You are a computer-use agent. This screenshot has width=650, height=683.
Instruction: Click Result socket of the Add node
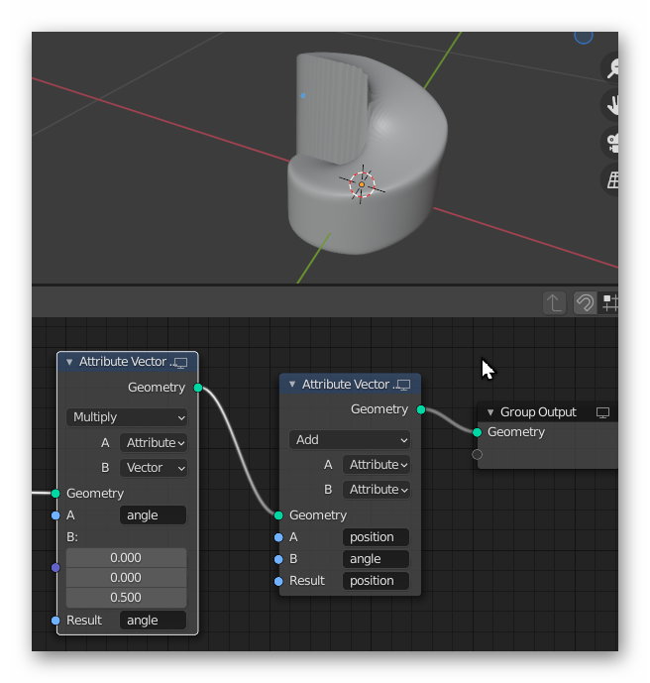(x=278, y=581)
